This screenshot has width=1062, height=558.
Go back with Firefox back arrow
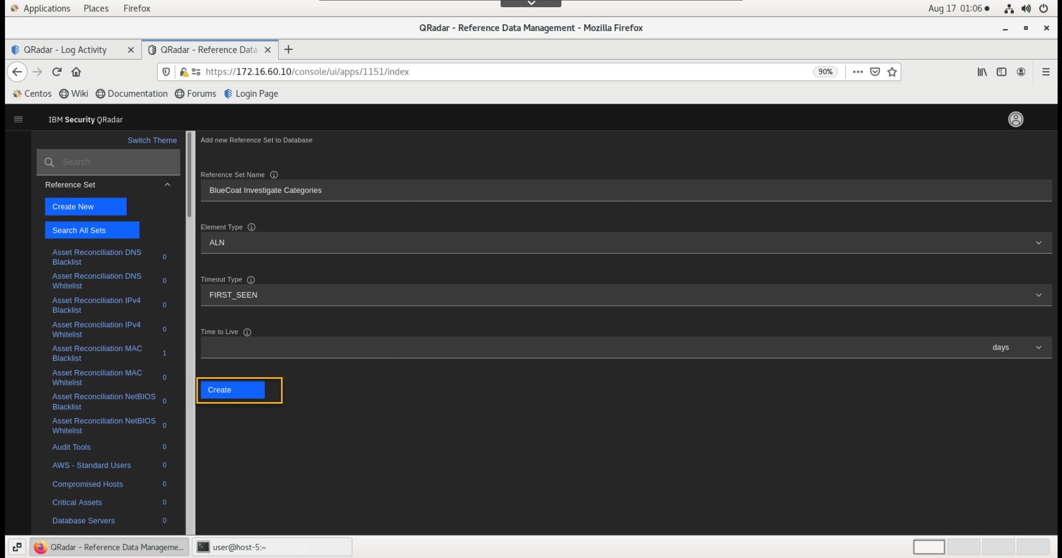pos(17,72)
